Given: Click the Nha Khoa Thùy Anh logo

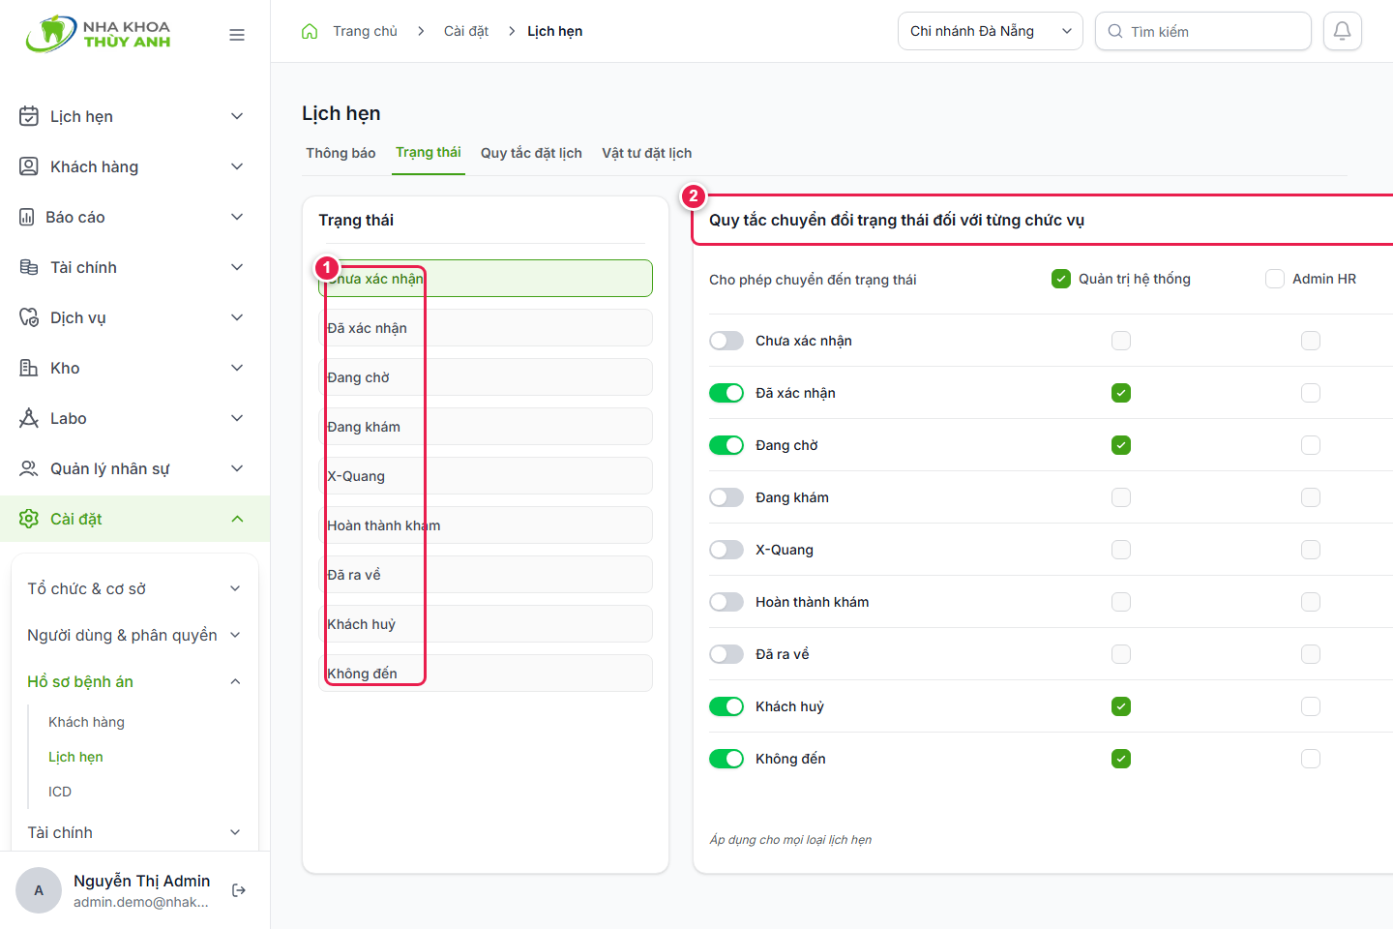Looking at the screenshot, I should [98, 34].
